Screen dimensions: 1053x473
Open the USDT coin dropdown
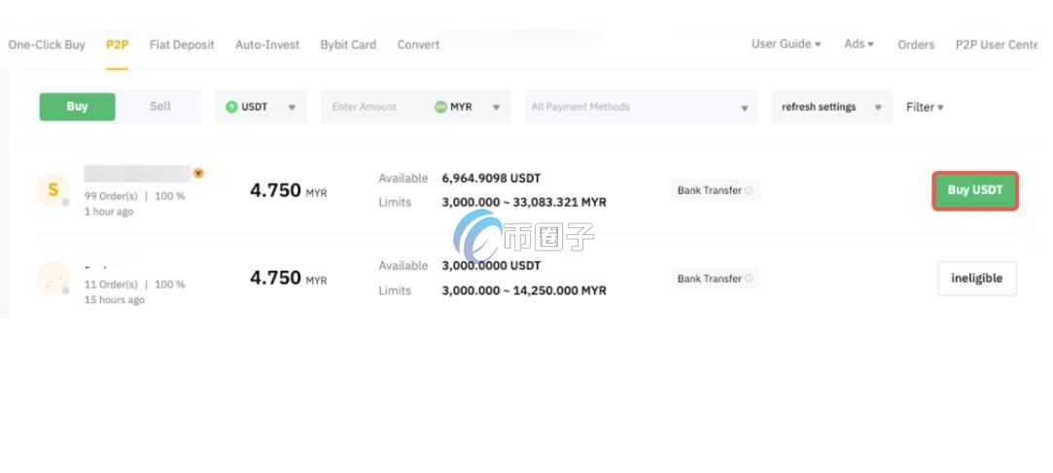pos(262,107)
